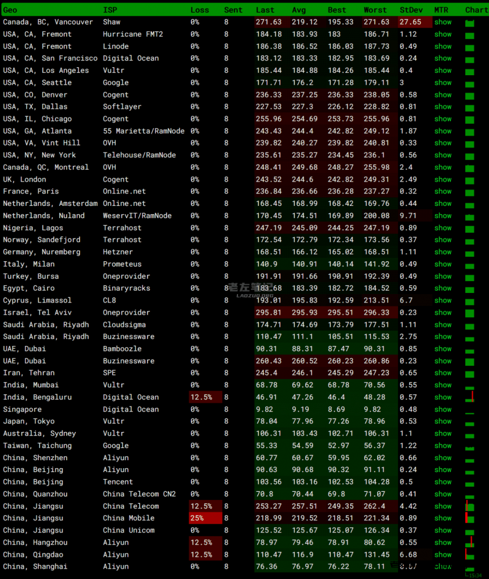This screenshot has width=489, height=579.
Task: Click show for Israel, Tel Aviv row
Action: click(443, 313)
